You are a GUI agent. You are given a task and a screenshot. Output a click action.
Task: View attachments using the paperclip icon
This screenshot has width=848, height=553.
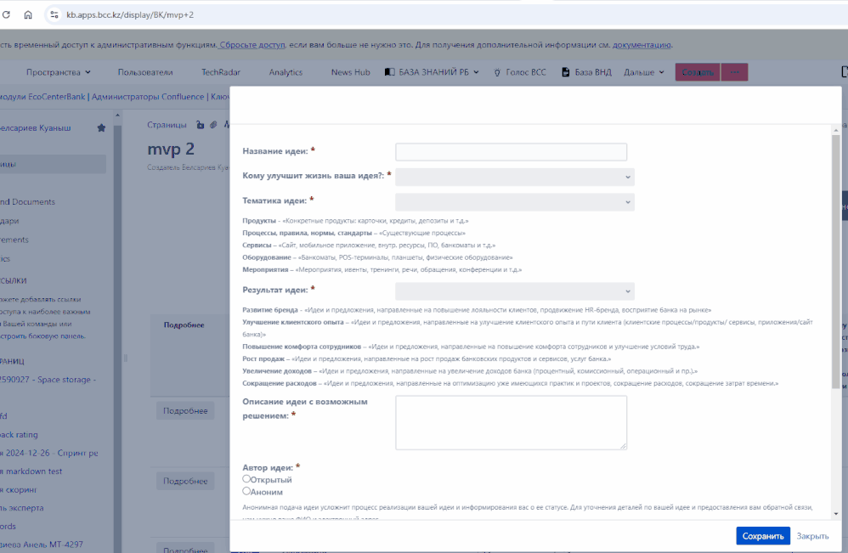[x=213, y=125]
